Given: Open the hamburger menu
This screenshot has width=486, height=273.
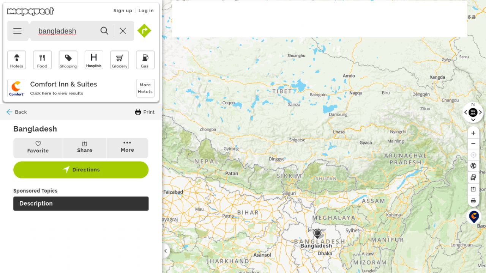Looking at the screenshot, I should coord(17,31).
